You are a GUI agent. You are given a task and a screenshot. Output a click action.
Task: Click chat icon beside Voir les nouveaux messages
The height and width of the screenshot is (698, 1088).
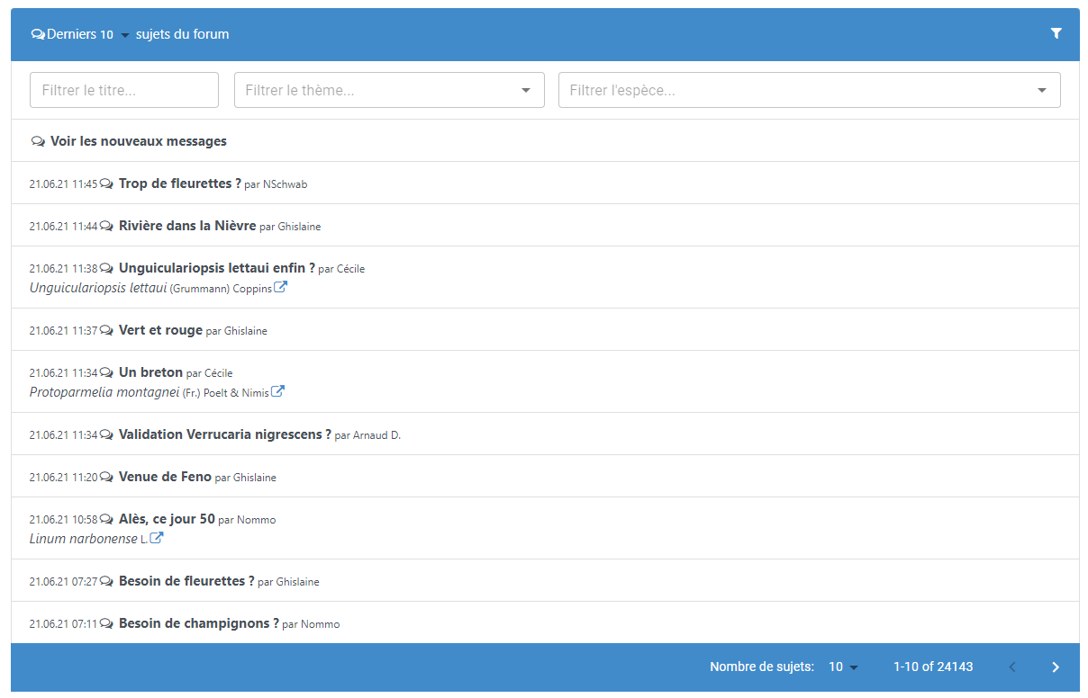[38, 141]
